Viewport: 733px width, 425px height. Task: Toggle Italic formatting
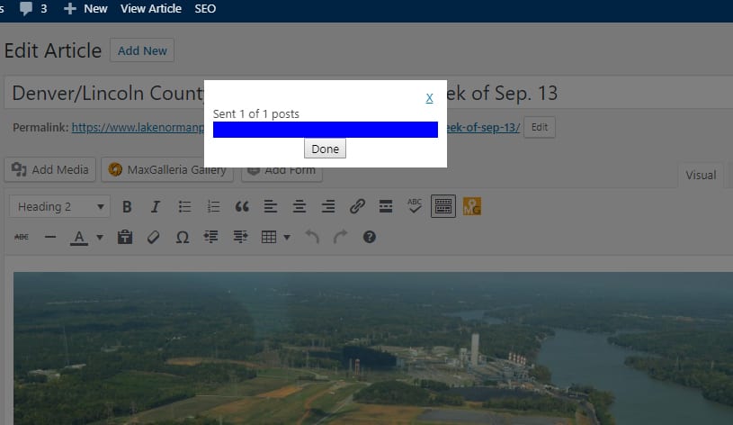click(x=156, y=206)
